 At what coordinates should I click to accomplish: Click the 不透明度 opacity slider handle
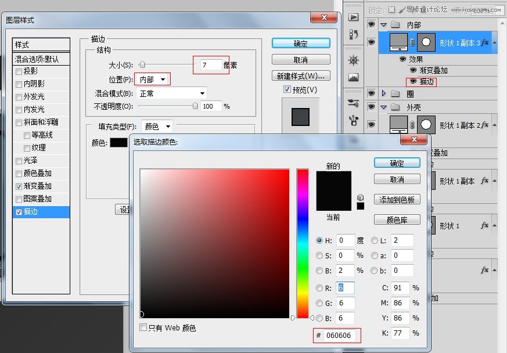click(x=195, y=106)
